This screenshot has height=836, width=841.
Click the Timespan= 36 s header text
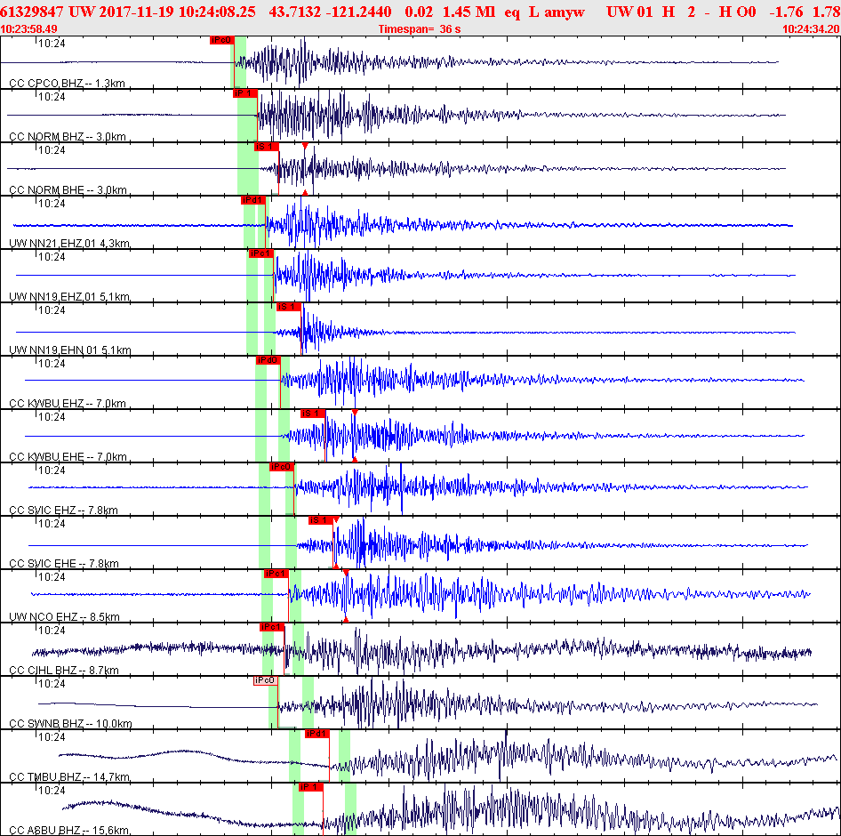(420, 29)
